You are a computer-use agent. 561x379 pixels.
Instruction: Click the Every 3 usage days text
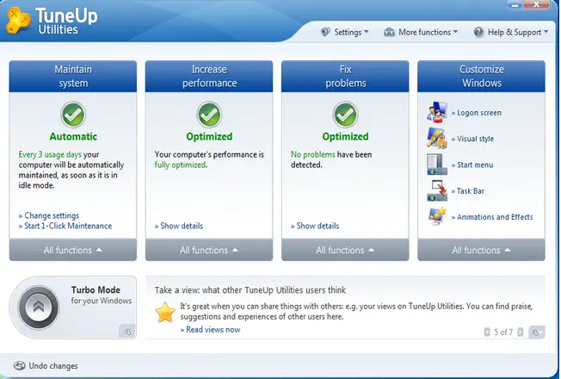click(x=50, y=154)
